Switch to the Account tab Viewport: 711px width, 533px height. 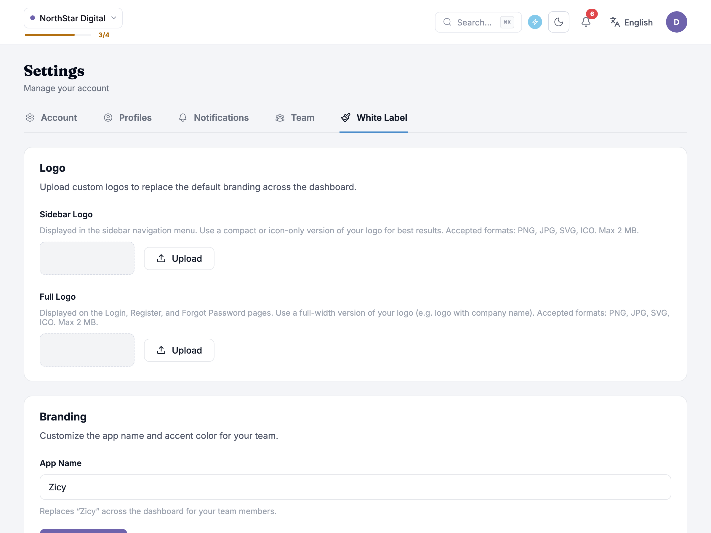click(x=52, y=118)
